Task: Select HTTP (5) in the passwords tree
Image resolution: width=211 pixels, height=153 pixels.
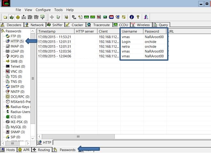Action: [17, 41]
